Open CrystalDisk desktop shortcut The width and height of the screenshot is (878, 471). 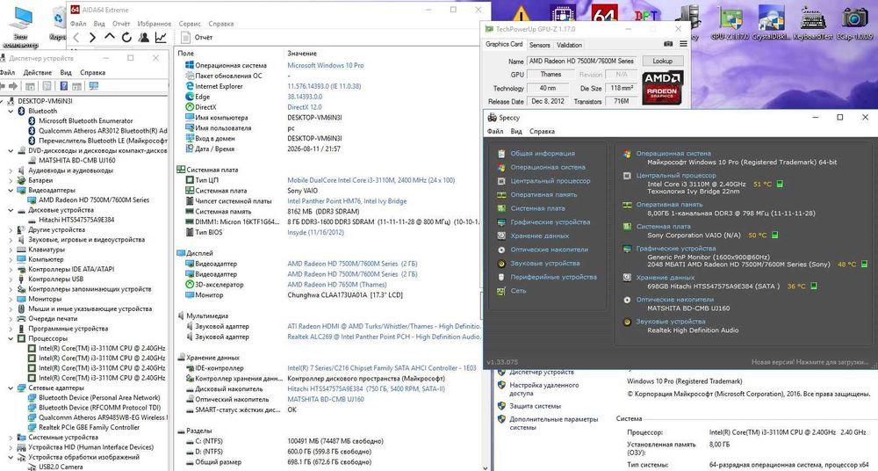point(771,23)
